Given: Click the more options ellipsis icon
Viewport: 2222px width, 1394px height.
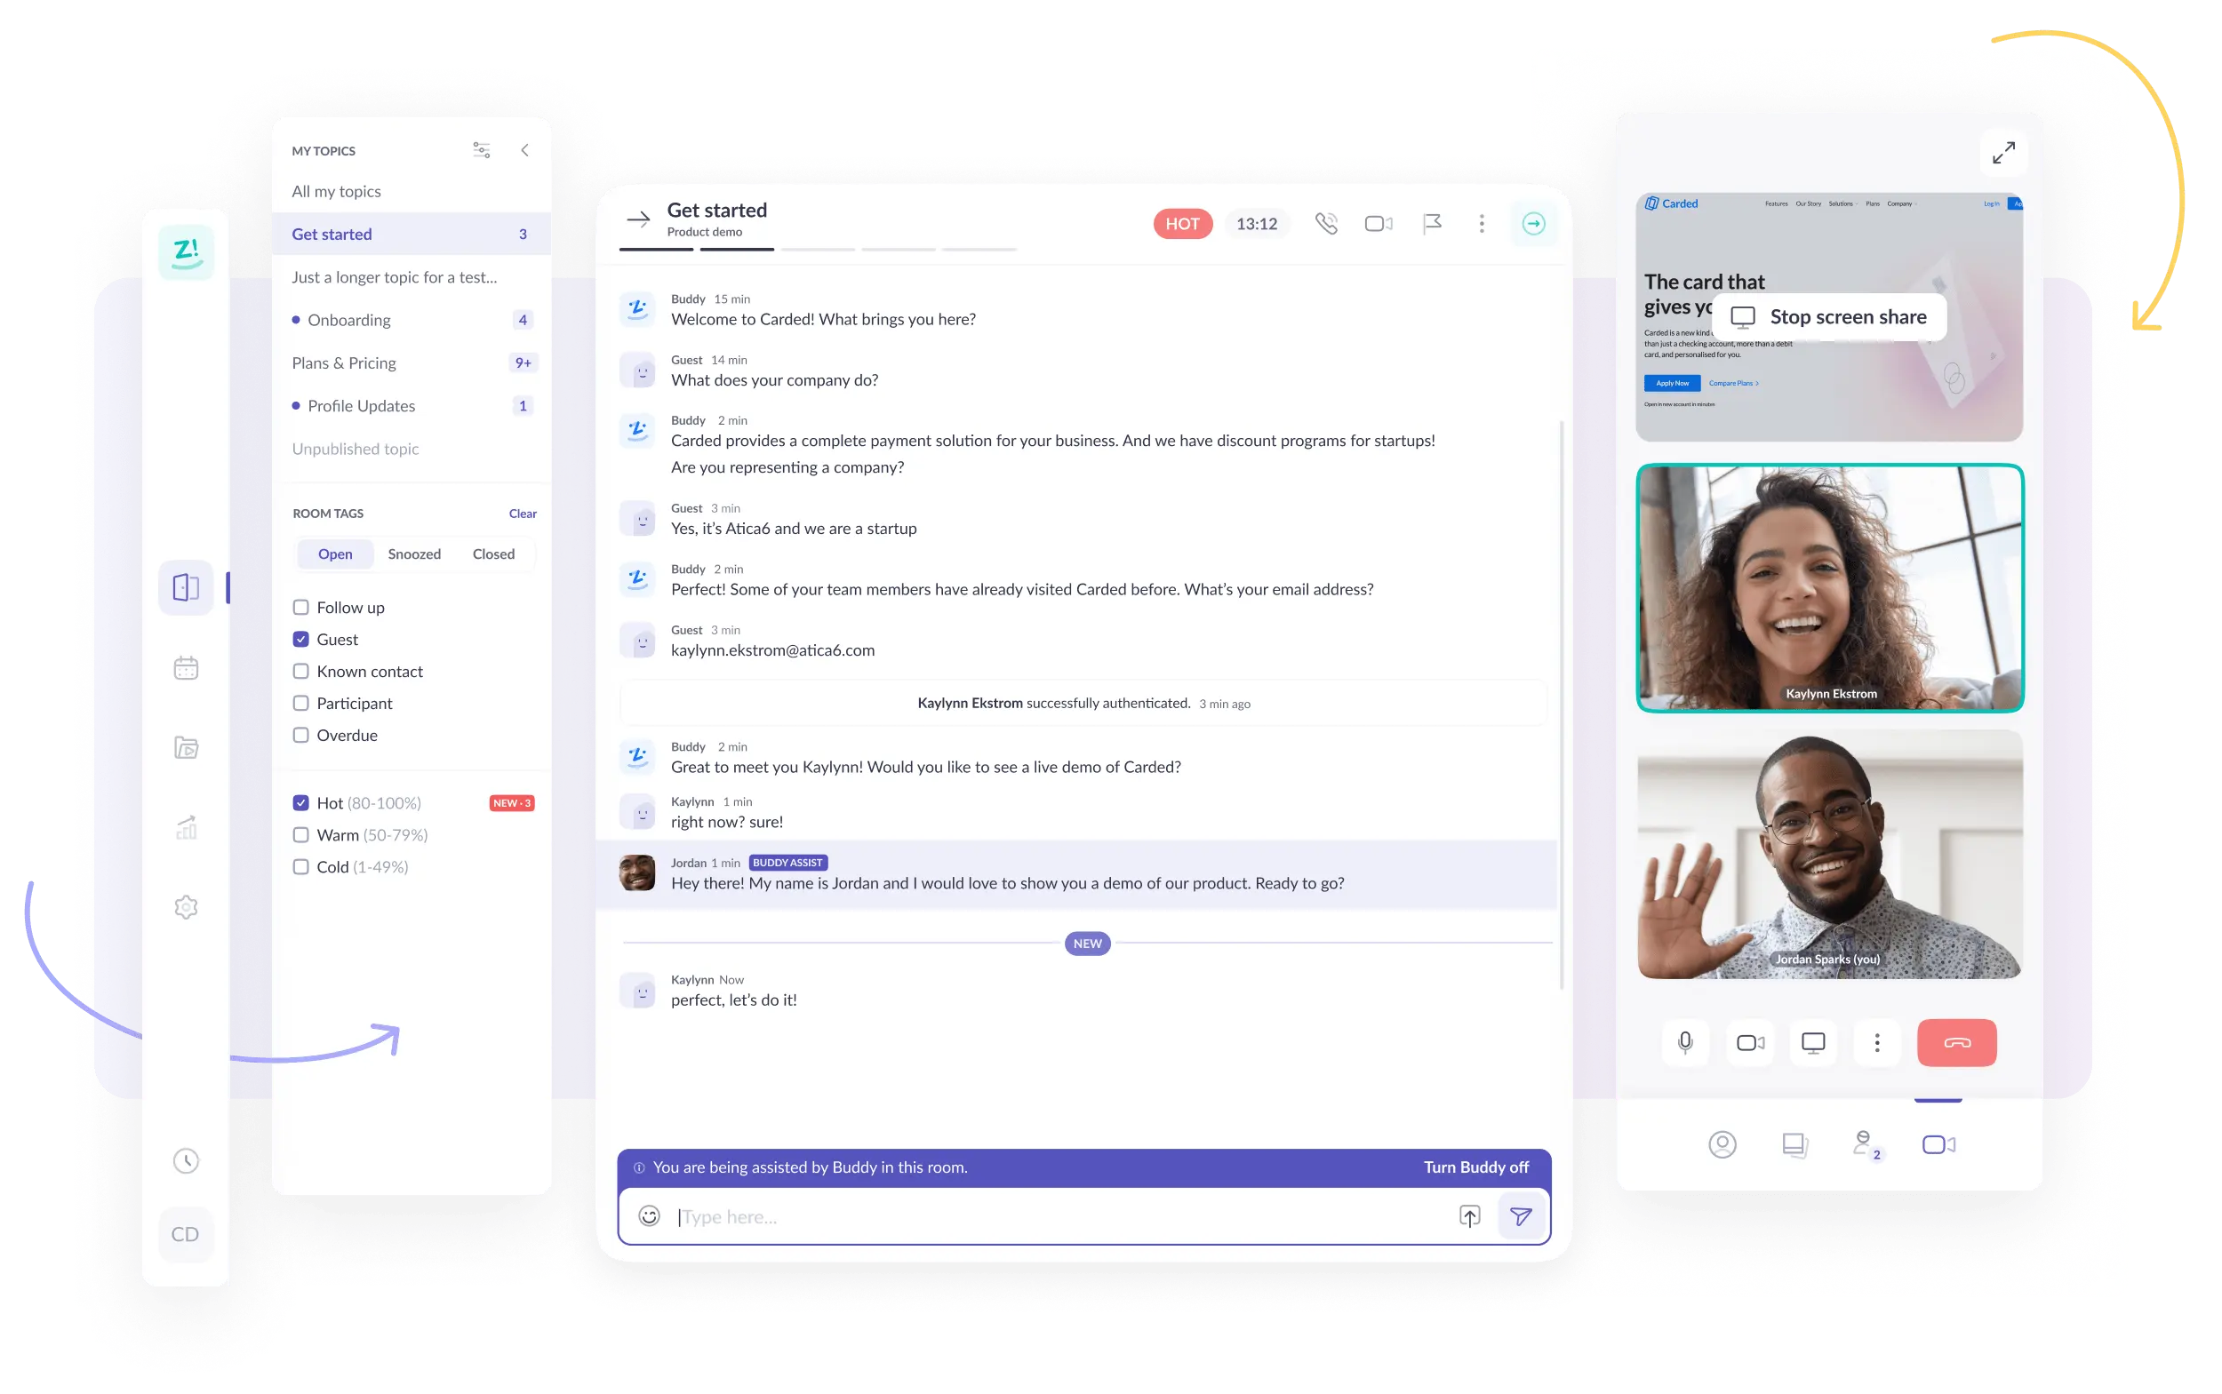Looking at the screenshot, I should pos(1480,225).
